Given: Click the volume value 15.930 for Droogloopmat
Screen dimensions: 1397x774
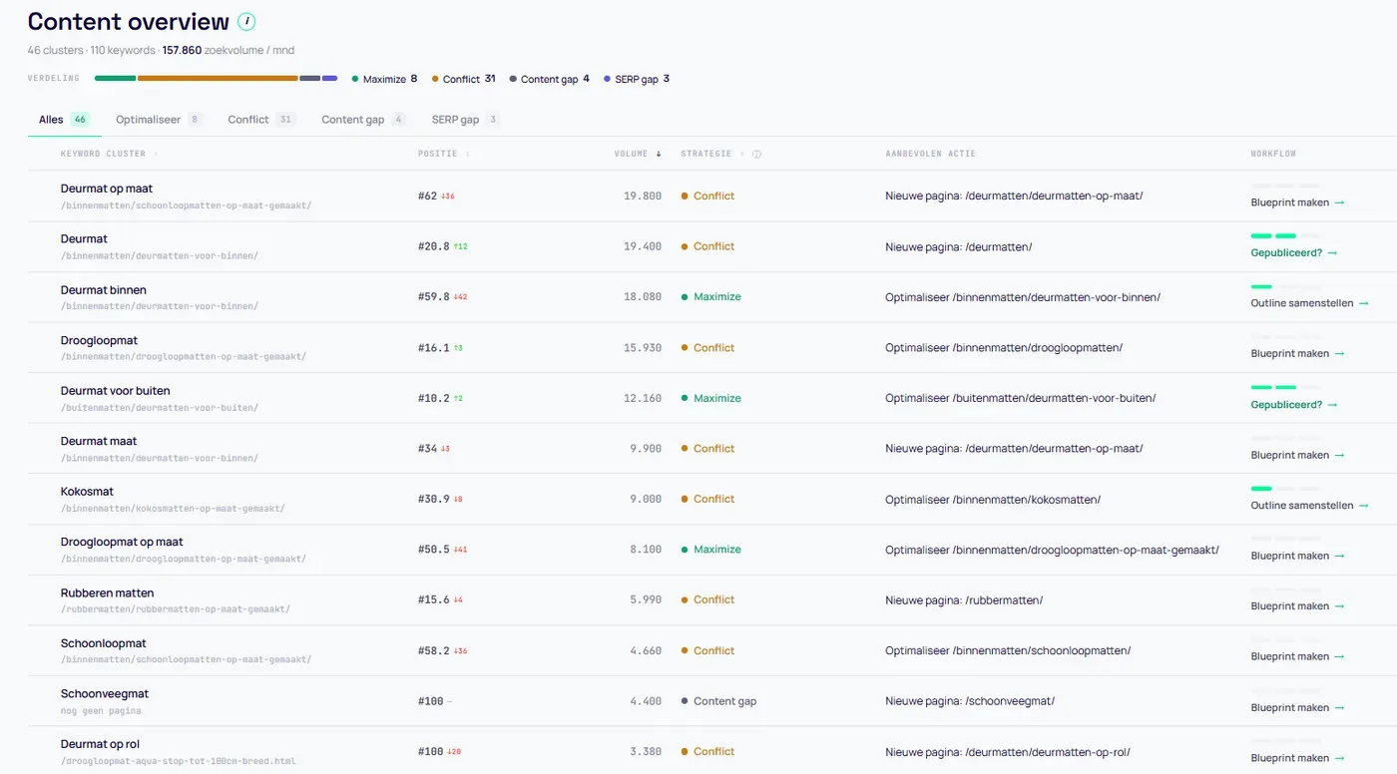Looking at the screenshot, I should (643, 348).
